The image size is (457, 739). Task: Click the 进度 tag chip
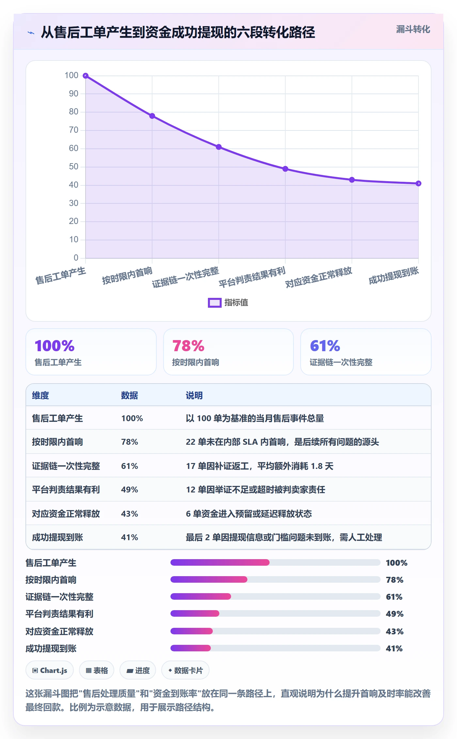pyautogui.click(x=138, y=670)
